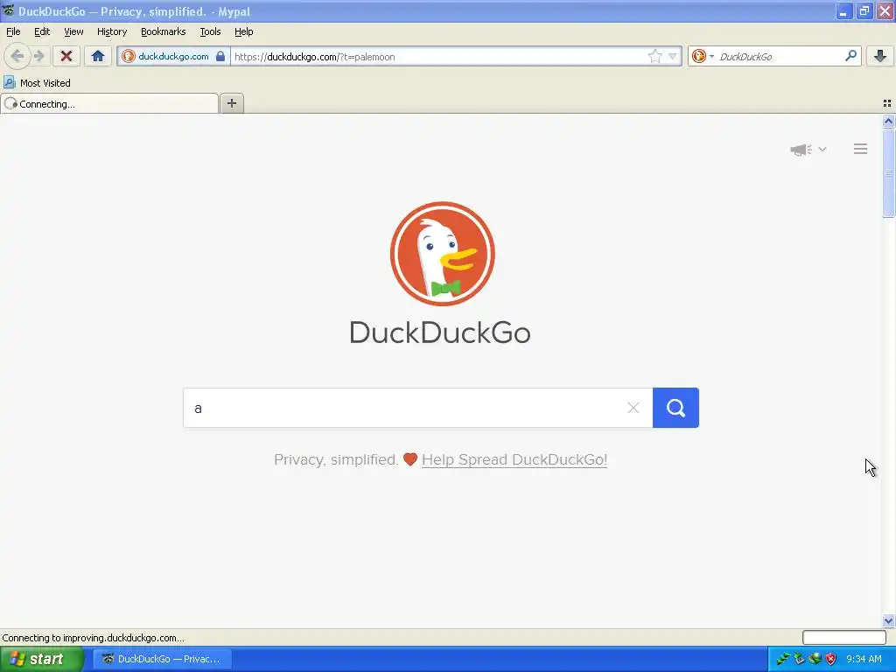Click into the URL address field
Viewport: 896px width, 672px height.
tap(437, 56)
